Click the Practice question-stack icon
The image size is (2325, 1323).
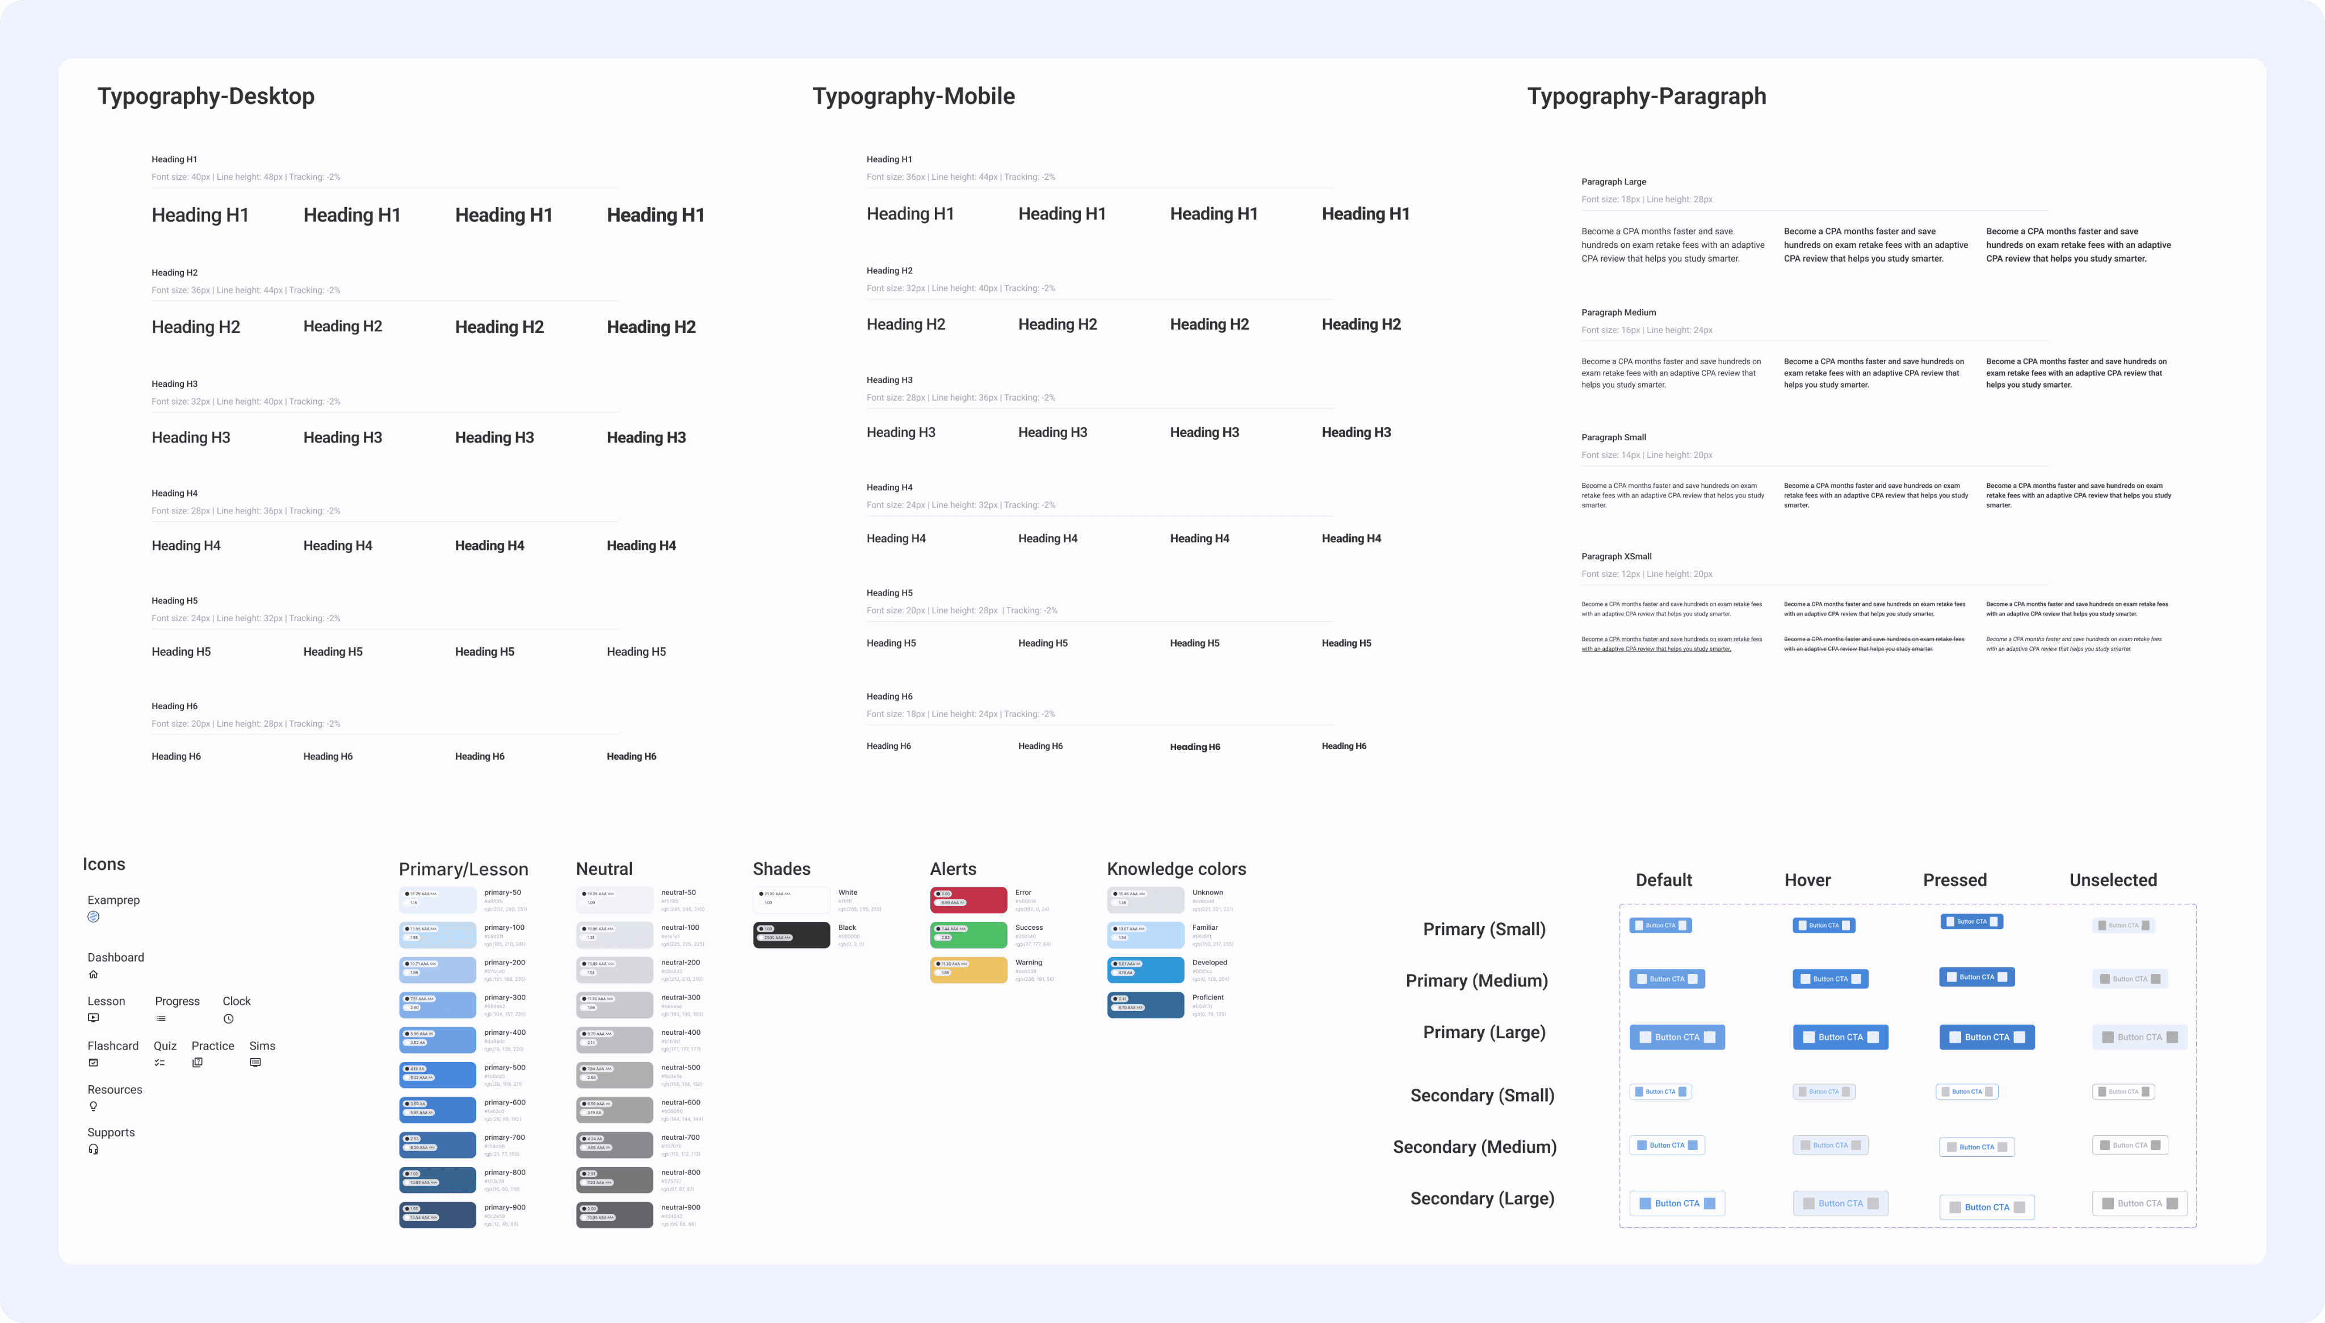[197, 1062]
